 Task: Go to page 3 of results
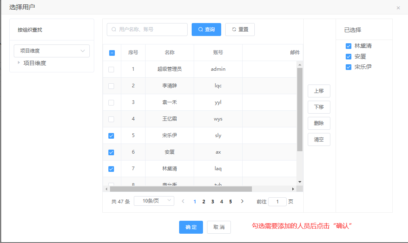pos(213,201)
